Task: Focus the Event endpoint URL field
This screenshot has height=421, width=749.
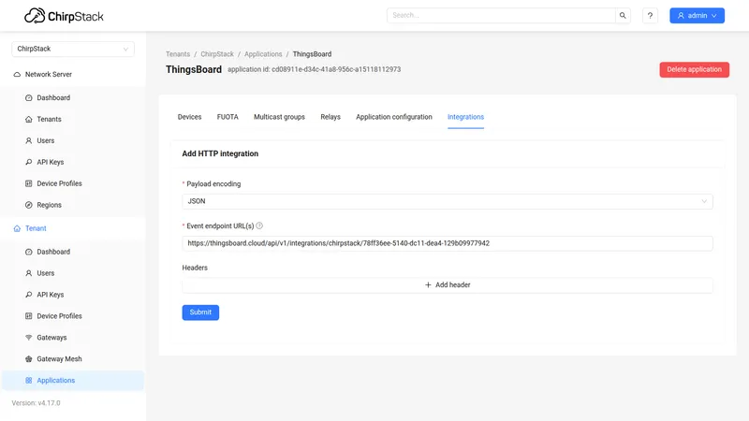Action: click(x=448, y=243)
